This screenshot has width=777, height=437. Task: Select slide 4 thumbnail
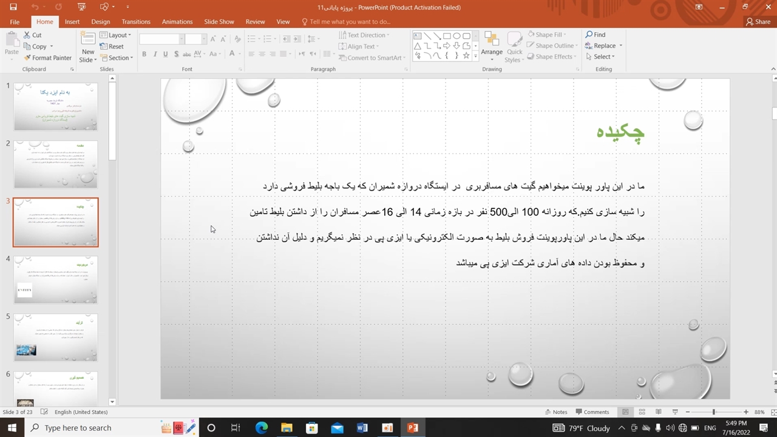click(55, 280)
